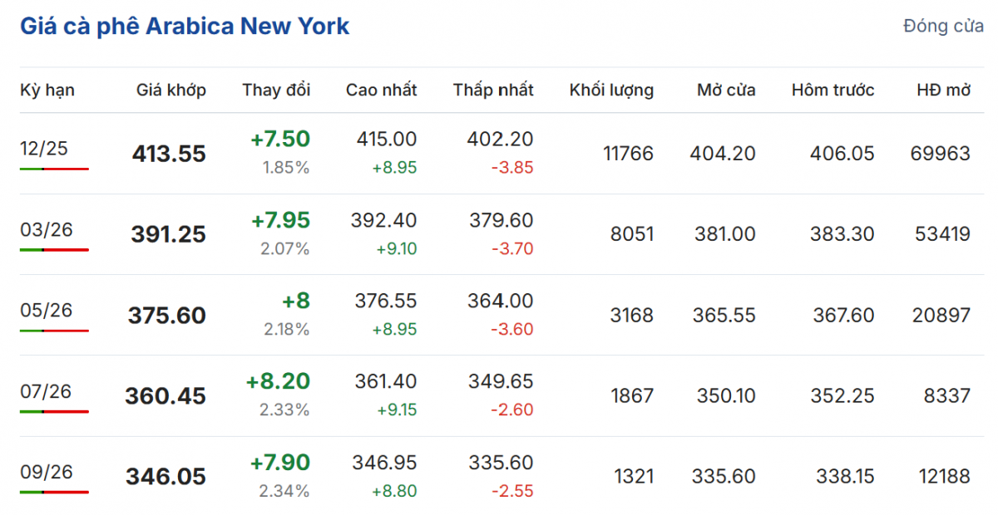Viewport: 998px width, 515px height.
Task: Click the 'HĐ mở' column header
Action: [943, 90]
